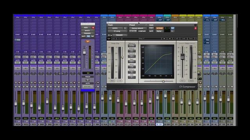250x140 pixels.
Task: Click the blue plugin link button beside BYPASS
Action: (x=173, y=28)
